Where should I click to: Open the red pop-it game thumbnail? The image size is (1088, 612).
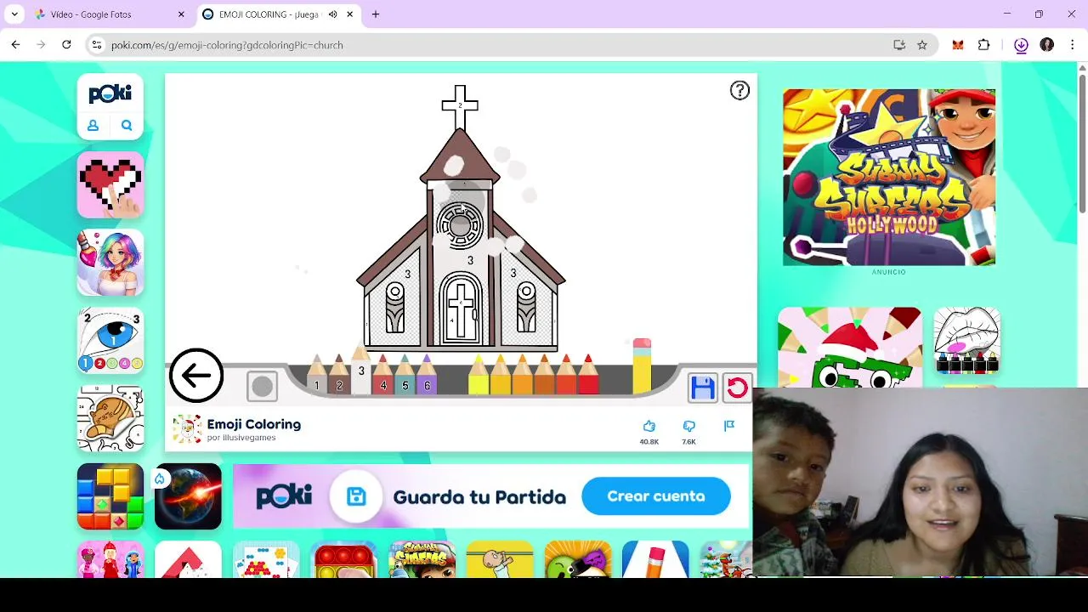pos(343,559)
